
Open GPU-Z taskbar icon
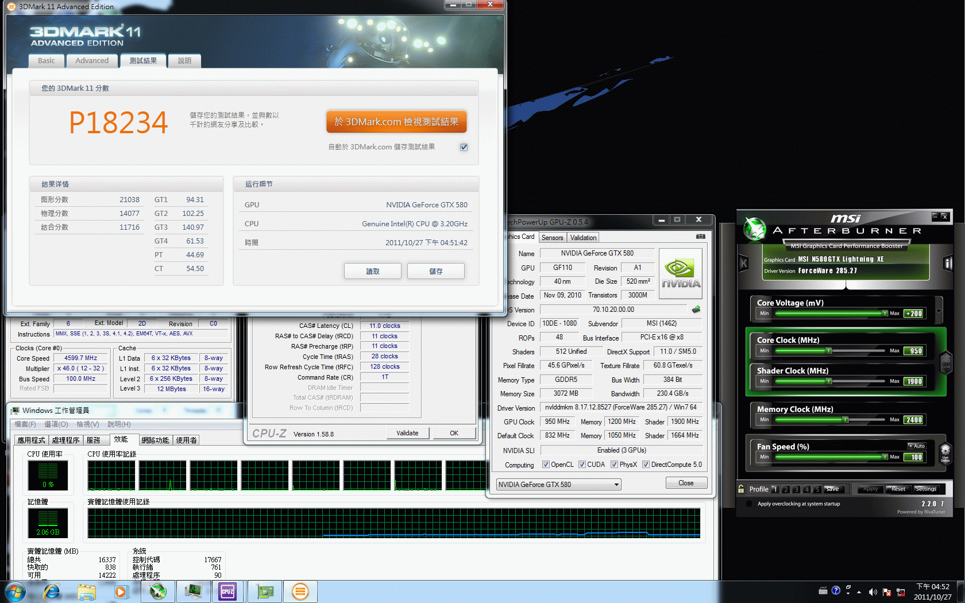pyautogui.click(x=264, y=592)
